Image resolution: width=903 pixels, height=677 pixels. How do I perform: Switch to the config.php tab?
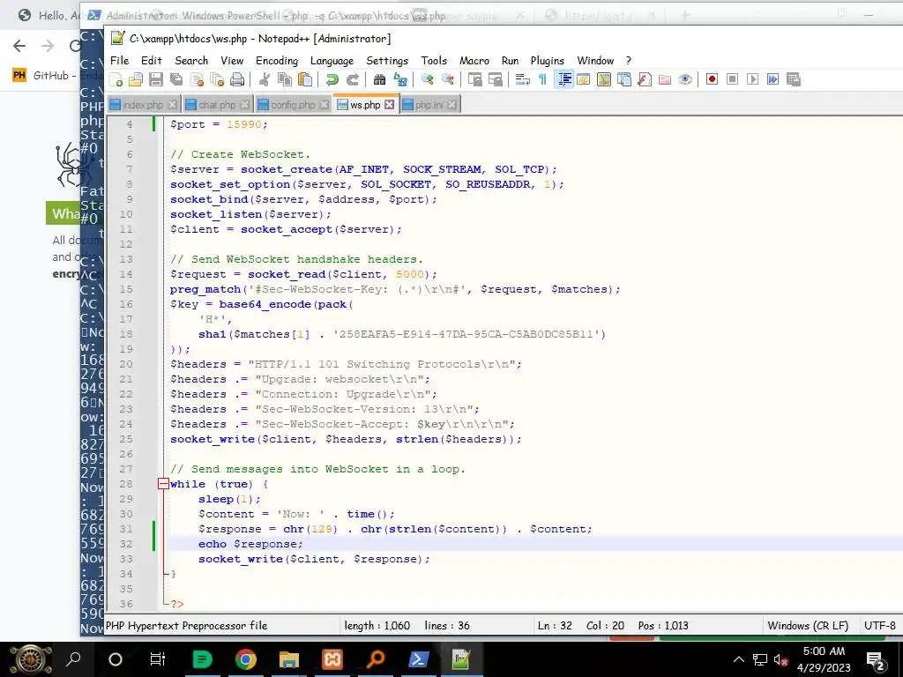pyautogui.click(x=293, y=105)
